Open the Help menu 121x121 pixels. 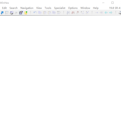[x=96, y=8]
